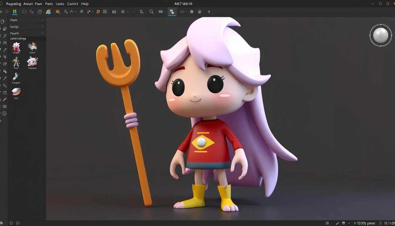This screenshot has height=226, width=395.
Task: Click the list panel icon in status bar
Action: tap(327, 223)
